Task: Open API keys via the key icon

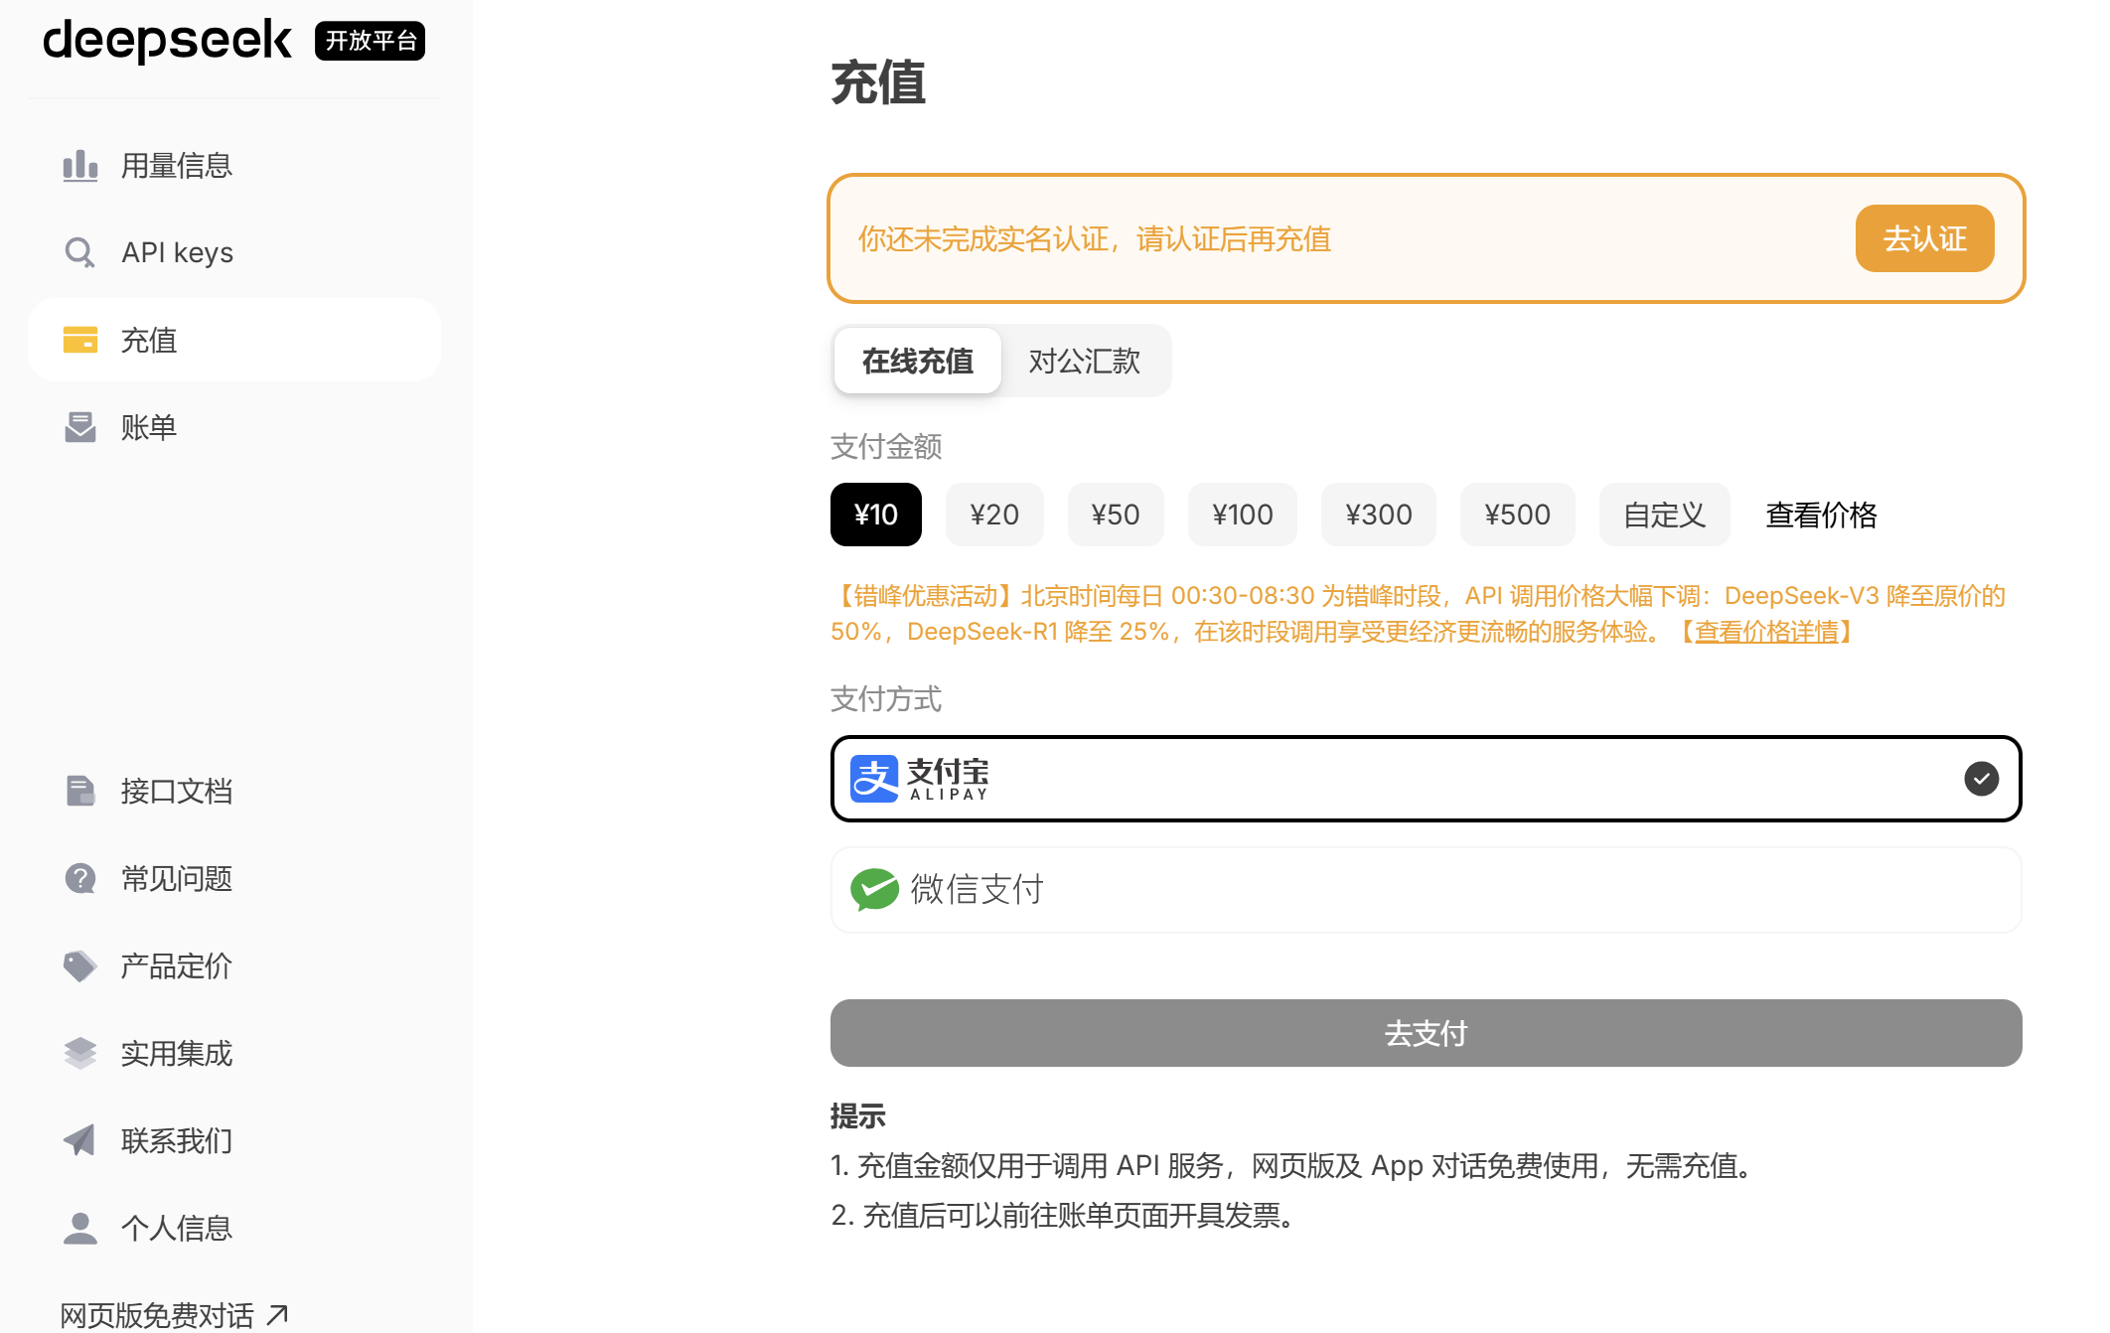Action: (79, 252)
